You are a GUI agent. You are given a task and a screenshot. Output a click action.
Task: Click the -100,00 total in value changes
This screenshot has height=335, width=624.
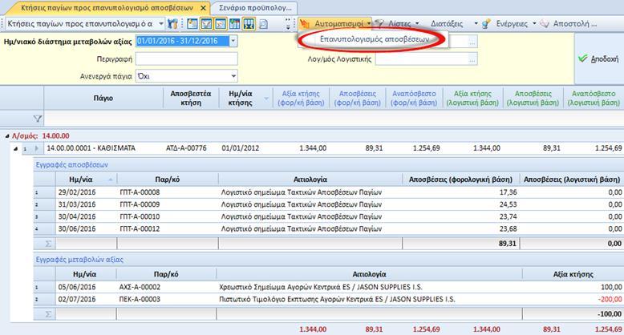[x=610, y=314]
